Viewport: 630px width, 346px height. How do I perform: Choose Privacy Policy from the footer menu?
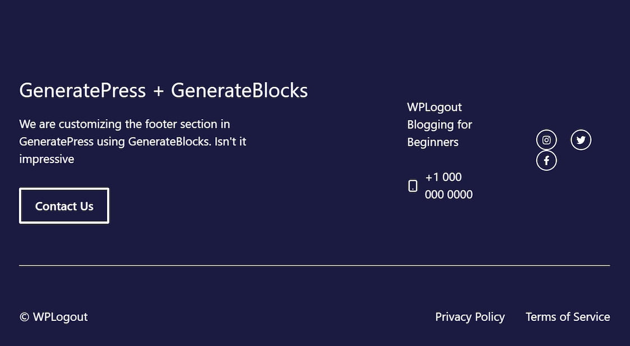point(470,317)
